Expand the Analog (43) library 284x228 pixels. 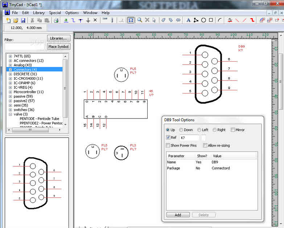click(10, 65)
